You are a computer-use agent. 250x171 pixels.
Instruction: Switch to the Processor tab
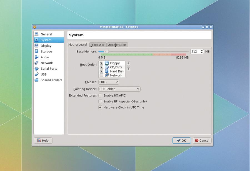point(97,45)
